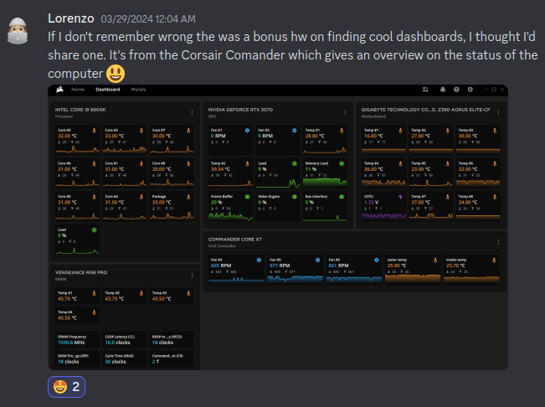Open the Murals tab
This screenshot has height=407, width=545.
138,90
